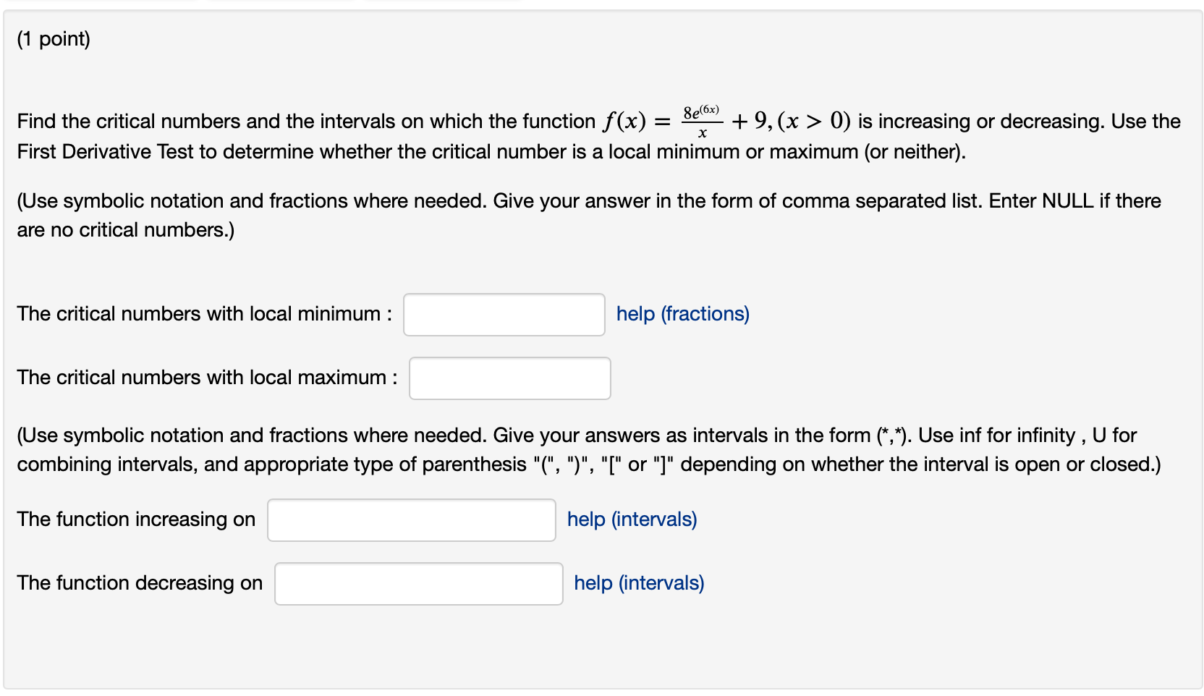Select the function increasing on answer box
Image resolution: width=1204 pixels, height=696 pixels.
(411, 519)
